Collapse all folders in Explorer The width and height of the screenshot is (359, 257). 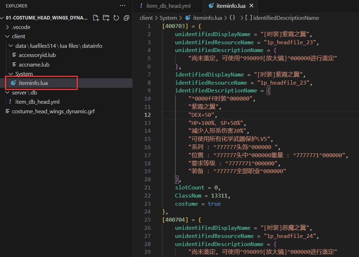click(126, 18)
